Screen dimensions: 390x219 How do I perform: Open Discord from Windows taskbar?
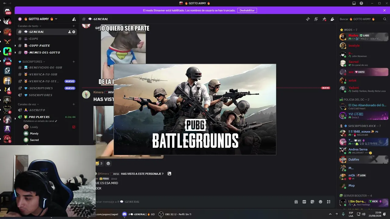(x=139, y=214)
